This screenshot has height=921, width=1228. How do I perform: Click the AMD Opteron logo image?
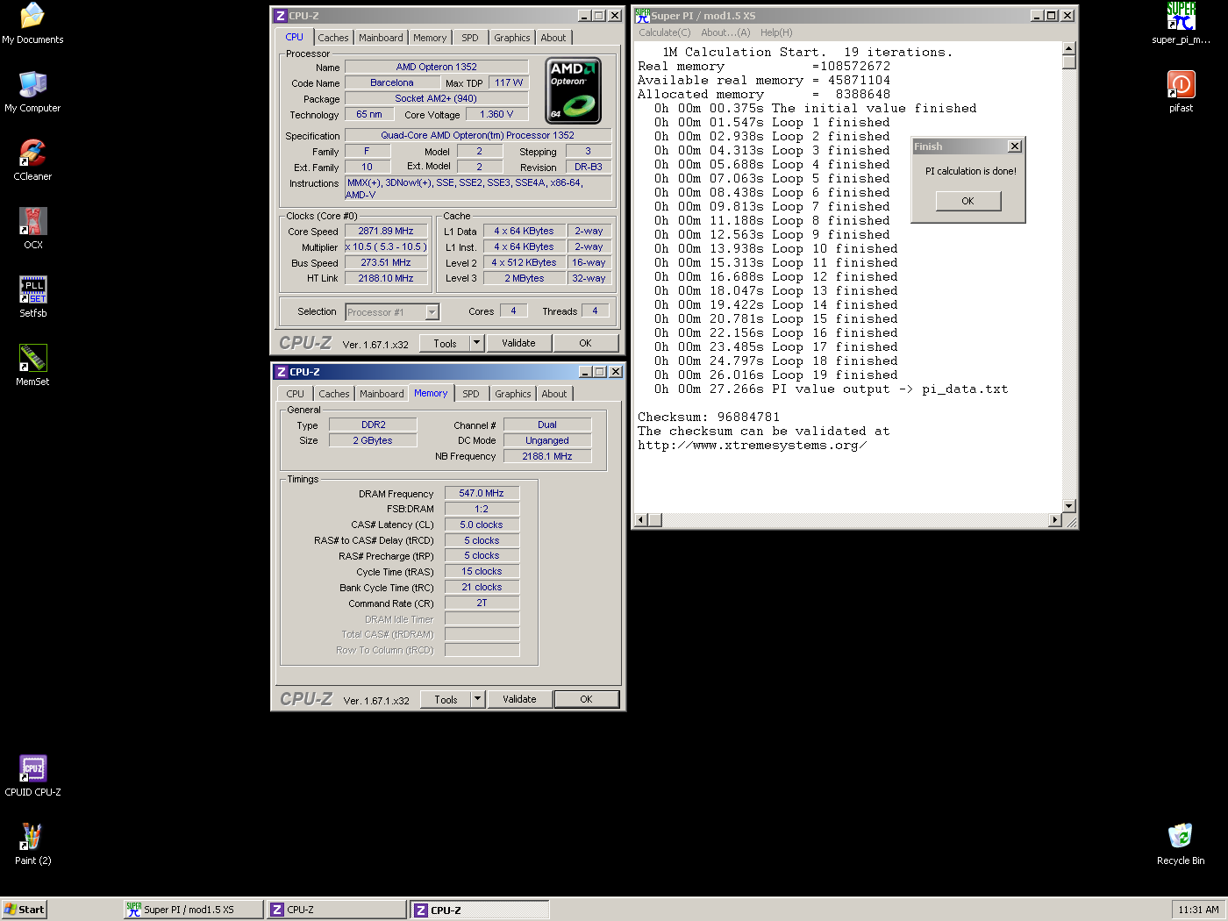coord(573,90)
